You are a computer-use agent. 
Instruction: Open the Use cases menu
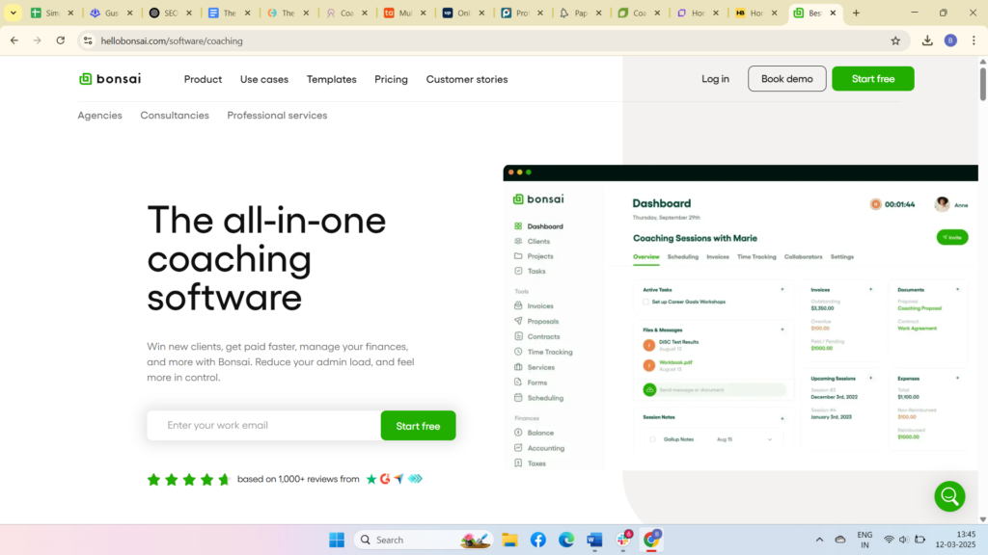[264, 79]
